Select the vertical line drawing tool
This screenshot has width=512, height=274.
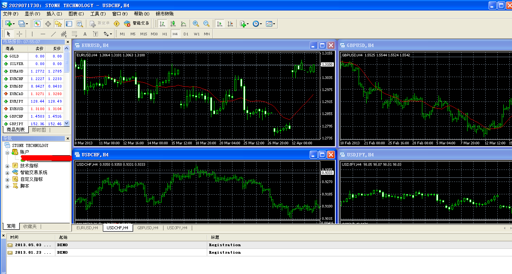[x=32, y=34]
